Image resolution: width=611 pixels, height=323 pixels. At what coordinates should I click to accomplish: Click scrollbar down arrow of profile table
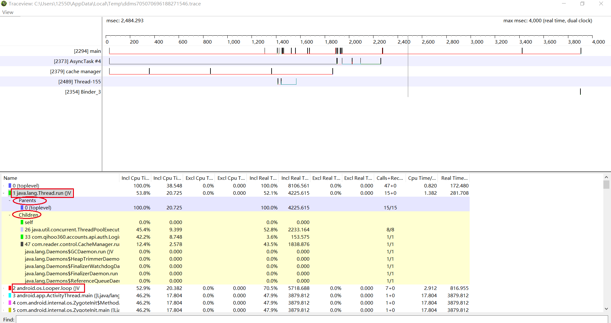click(606, 309)
